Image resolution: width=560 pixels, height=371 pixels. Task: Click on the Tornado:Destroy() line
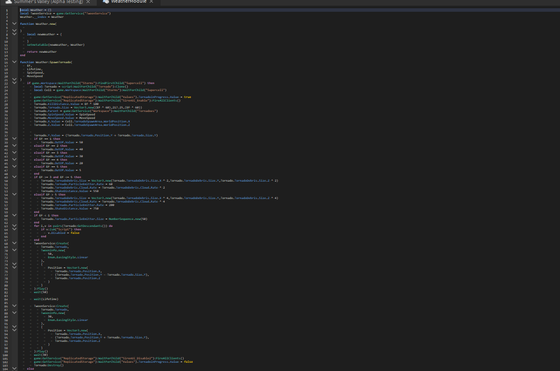pos(49,365)
